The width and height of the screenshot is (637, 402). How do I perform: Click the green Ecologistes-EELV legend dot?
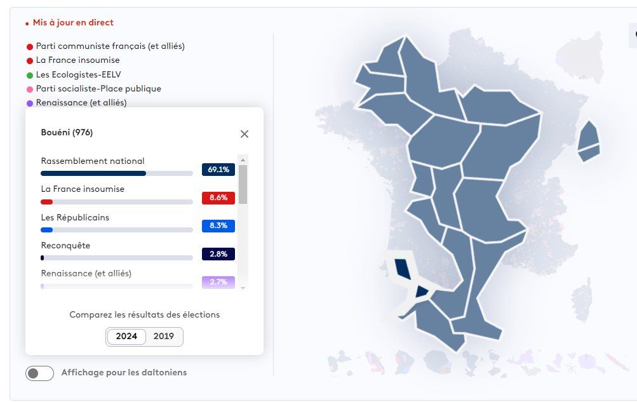click(30, 75)
